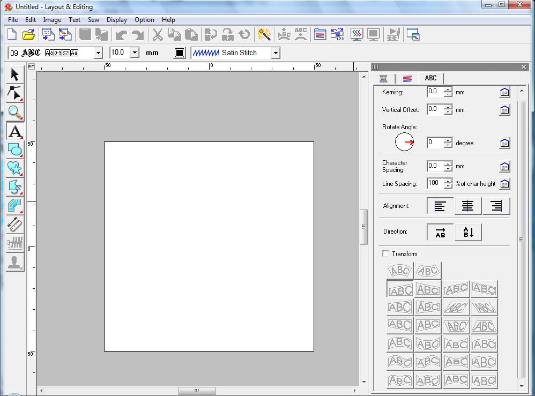Select the stamp tool at toolbox bottom
The image size is (535, 396).
pos(15,262)
